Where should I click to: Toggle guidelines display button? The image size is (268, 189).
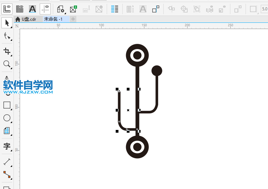pos(45,9)
